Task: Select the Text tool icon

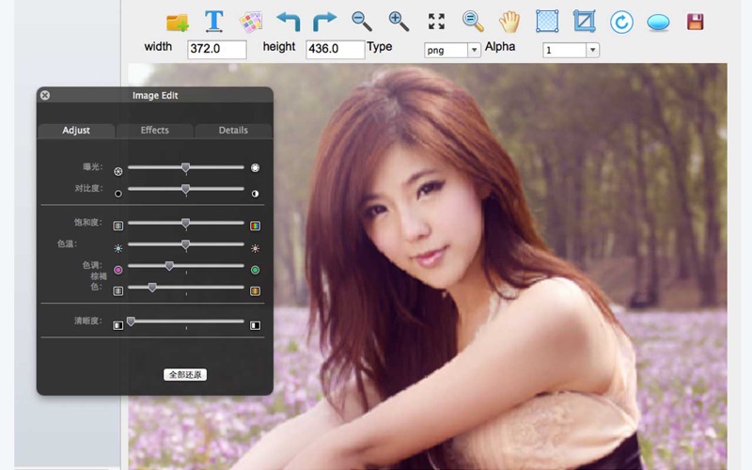Action: (x=214, y=21)
